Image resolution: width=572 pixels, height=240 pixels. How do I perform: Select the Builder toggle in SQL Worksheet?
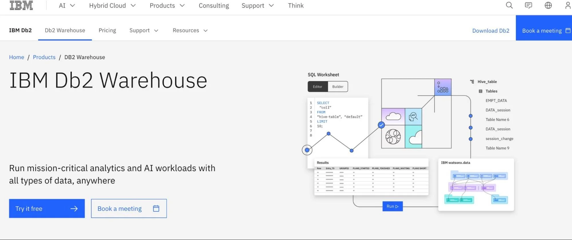tap(338, 87)
